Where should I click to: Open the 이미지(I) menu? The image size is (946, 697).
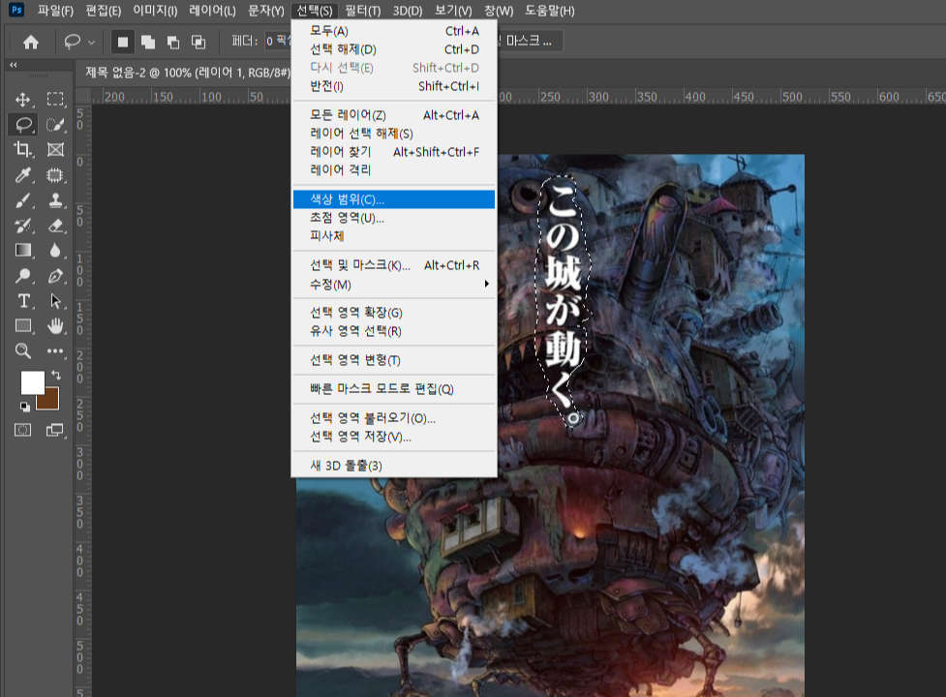155,11
